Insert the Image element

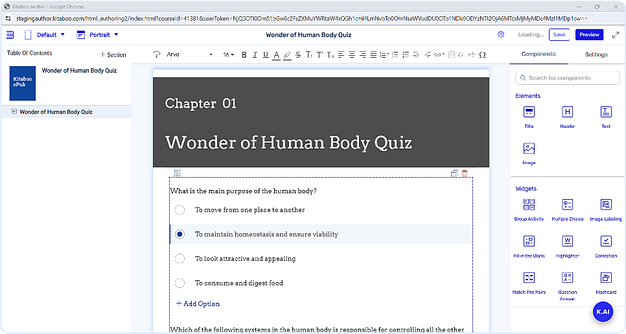coord(529,152)
